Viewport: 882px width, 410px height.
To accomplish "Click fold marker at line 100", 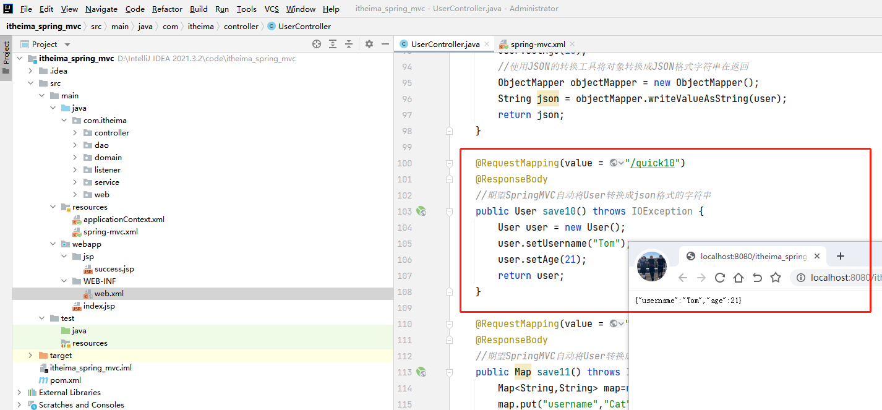I will pyautogui.click(x=450, y=163).
